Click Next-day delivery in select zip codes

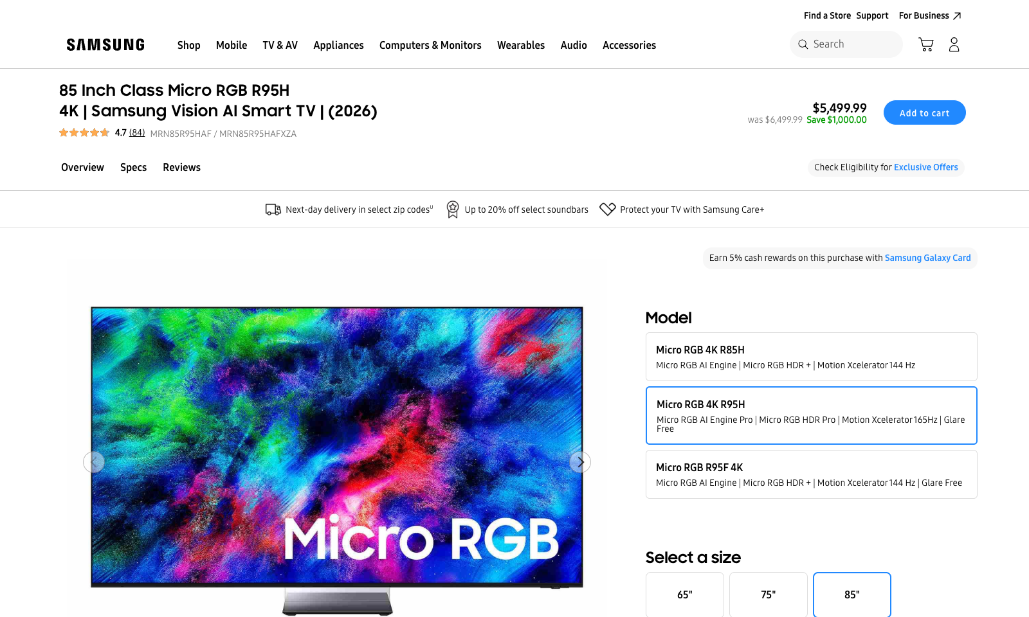click(358, 210)
